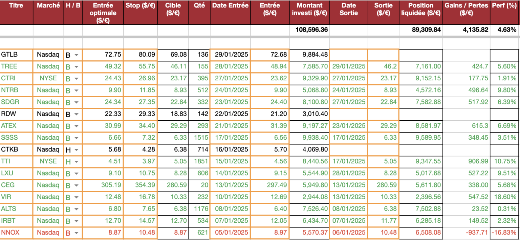Open the H/B dropdown in GTLB row
The width and height of the screenshot is (520, 240).
pos(77,55)
